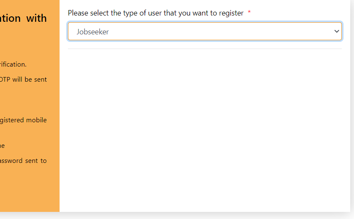The width and height of the screenshot is (354, 219).
Task: Click the horizontal divider below the dropdown
Action: coord(205,49)
